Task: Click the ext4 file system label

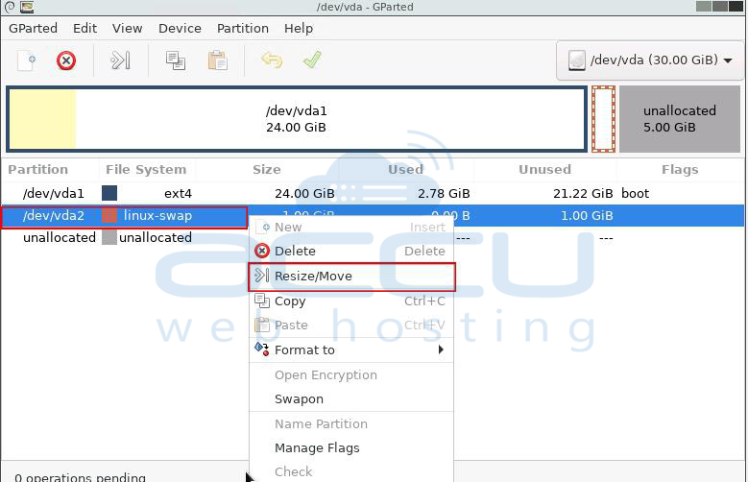Action: 178,193
